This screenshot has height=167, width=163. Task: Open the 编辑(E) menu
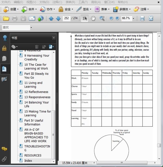[x=18, y=2]
